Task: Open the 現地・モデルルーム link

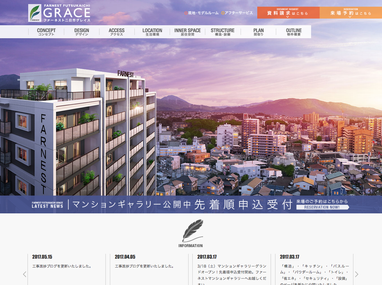Action: pos(202,13)
